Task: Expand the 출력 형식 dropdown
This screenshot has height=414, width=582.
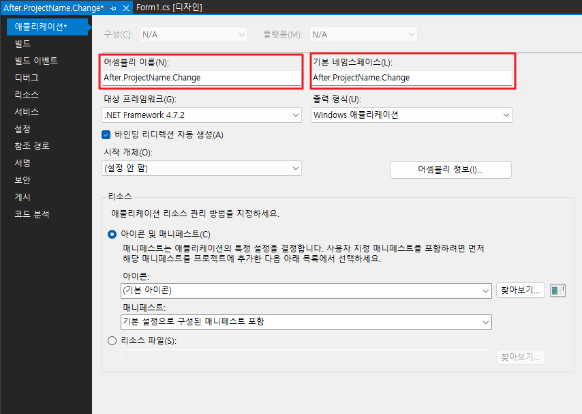Action: (x=411, y=115)
